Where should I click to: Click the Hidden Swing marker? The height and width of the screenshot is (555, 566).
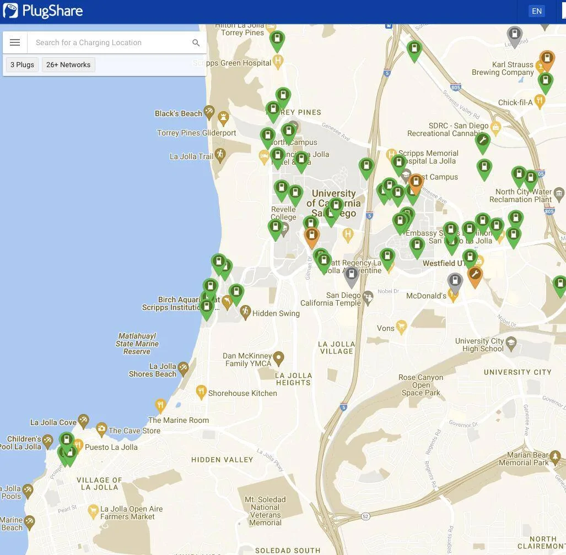click(245, 312)
